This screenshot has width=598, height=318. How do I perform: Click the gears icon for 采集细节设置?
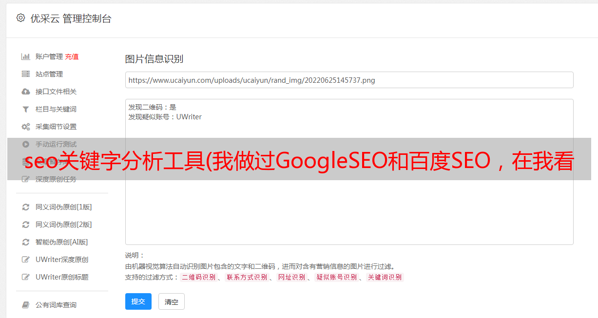pos(26,127)
